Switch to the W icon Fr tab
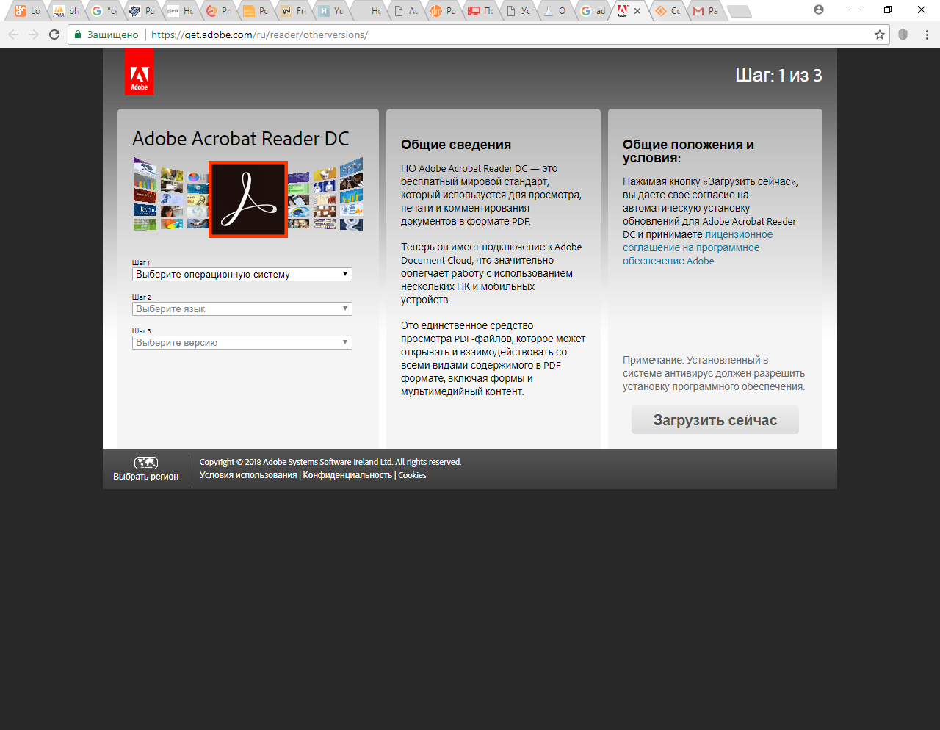Screen dimensions: 940x730 294,11
